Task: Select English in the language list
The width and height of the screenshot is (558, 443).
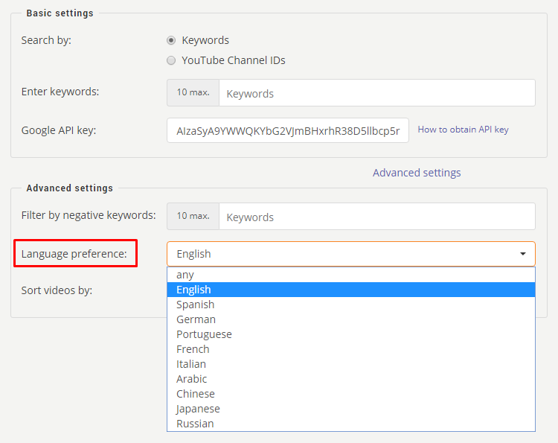Action: pos(351,290)
